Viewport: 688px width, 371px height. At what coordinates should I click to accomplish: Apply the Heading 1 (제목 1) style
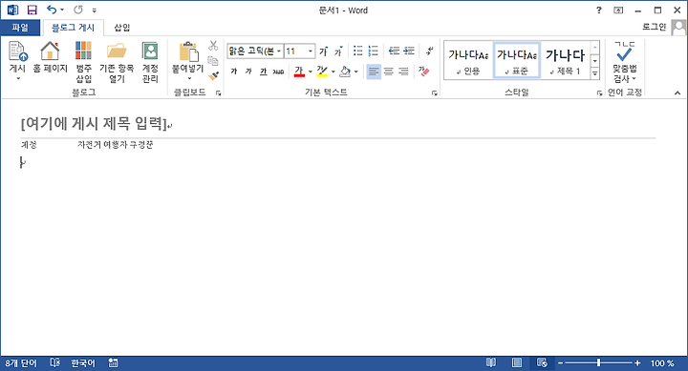(565, 60)
